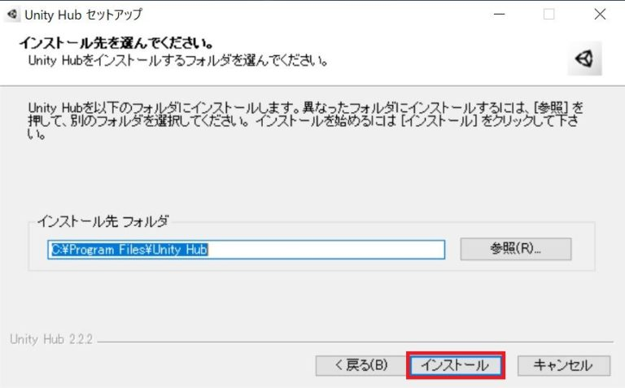Image resolution: width=625 pixels, height=388 pixels.
Task: Minimize the Unity Hub setup window
Action: [x=499, y=15]
